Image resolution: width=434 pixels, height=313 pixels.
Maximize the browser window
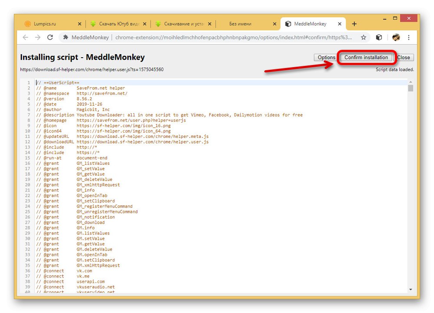pyautogui.click(x=395, y=19)
